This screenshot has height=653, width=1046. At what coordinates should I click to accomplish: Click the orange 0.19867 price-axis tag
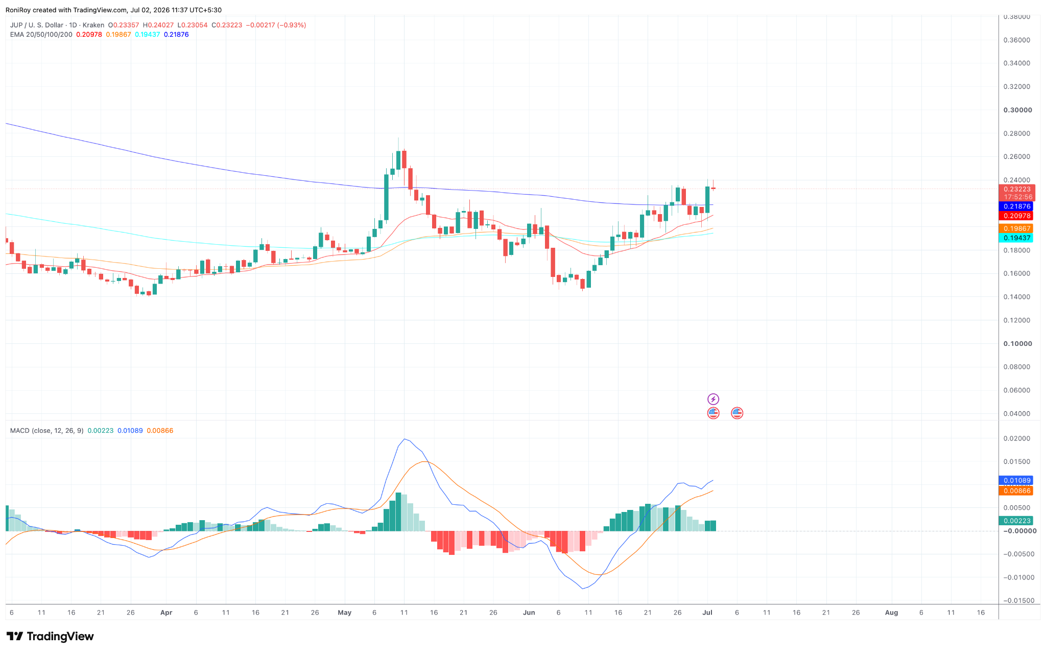pyautogui.click(x=1017, y=228)
